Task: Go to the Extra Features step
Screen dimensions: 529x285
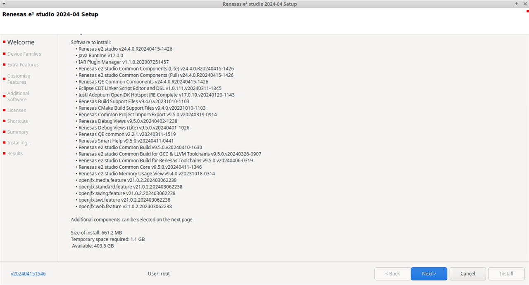Action: pos(23,65)
